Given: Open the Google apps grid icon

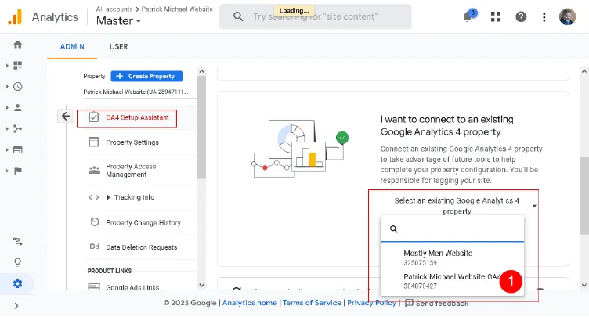Looking at the screenshot, I should (x=496, y=16).
